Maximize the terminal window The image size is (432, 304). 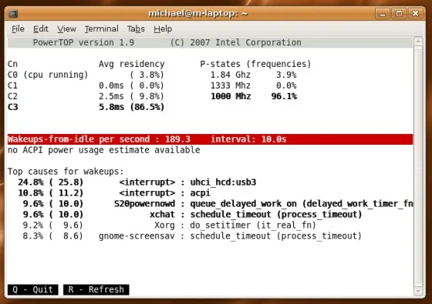pyautogui.click(x=399, y=14)
